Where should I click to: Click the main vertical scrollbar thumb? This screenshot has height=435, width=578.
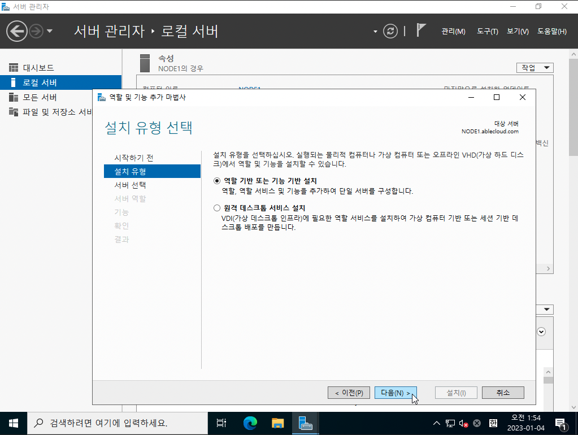[573, 107]
